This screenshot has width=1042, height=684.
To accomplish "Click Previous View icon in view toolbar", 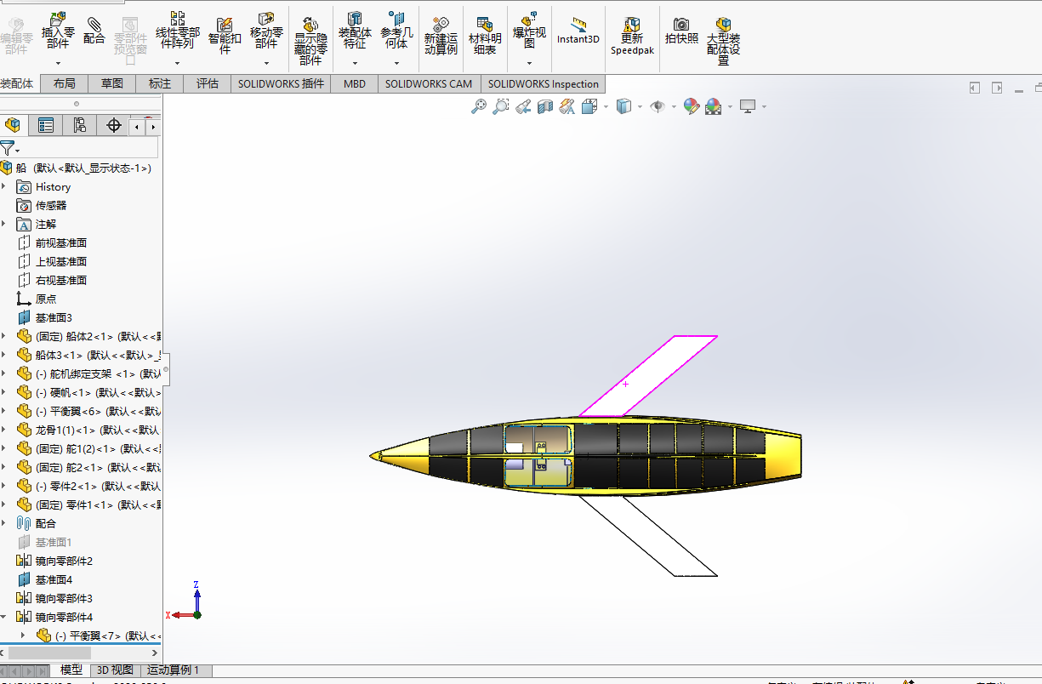I will tap(523, 106).
